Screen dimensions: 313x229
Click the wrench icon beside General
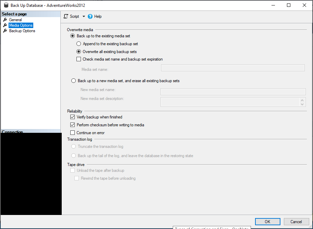pyautogui.click(x=5, y=20)
